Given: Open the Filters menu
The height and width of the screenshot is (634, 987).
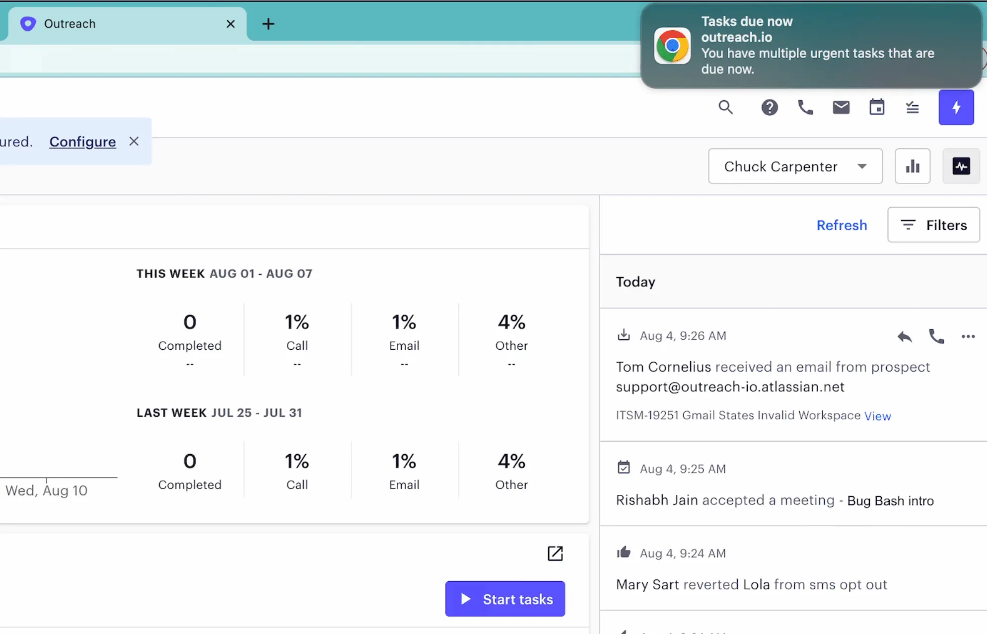Looking at the screenshot, I should pos(933,225).
